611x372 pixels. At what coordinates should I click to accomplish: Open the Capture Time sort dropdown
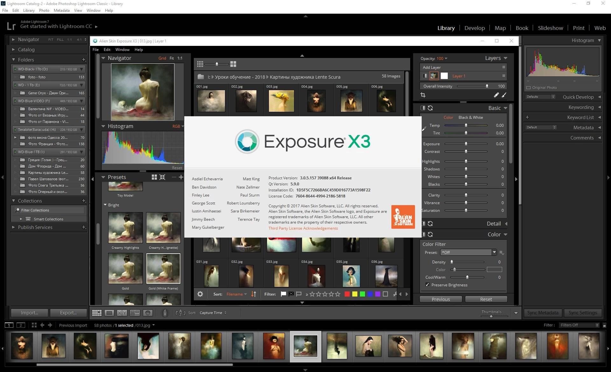point(213,313)
